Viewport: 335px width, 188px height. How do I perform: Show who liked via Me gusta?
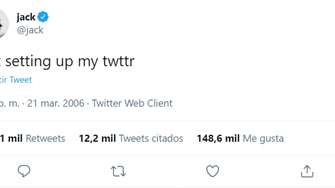[263, 138]
